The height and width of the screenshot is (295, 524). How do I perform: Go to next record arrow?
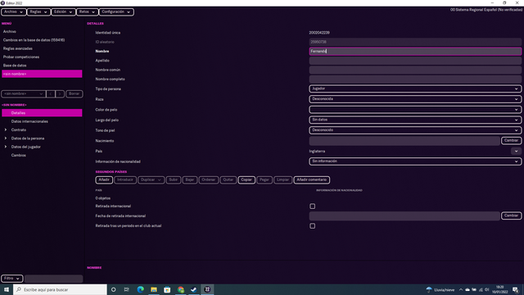point(60,93)
